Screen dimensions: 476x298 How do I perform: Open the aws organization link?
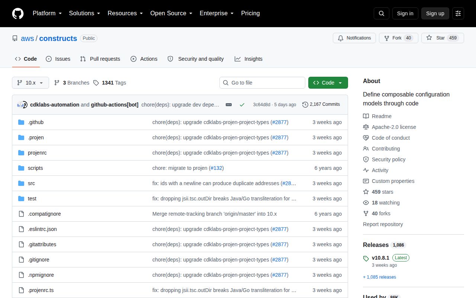click(x=28, y=38)
